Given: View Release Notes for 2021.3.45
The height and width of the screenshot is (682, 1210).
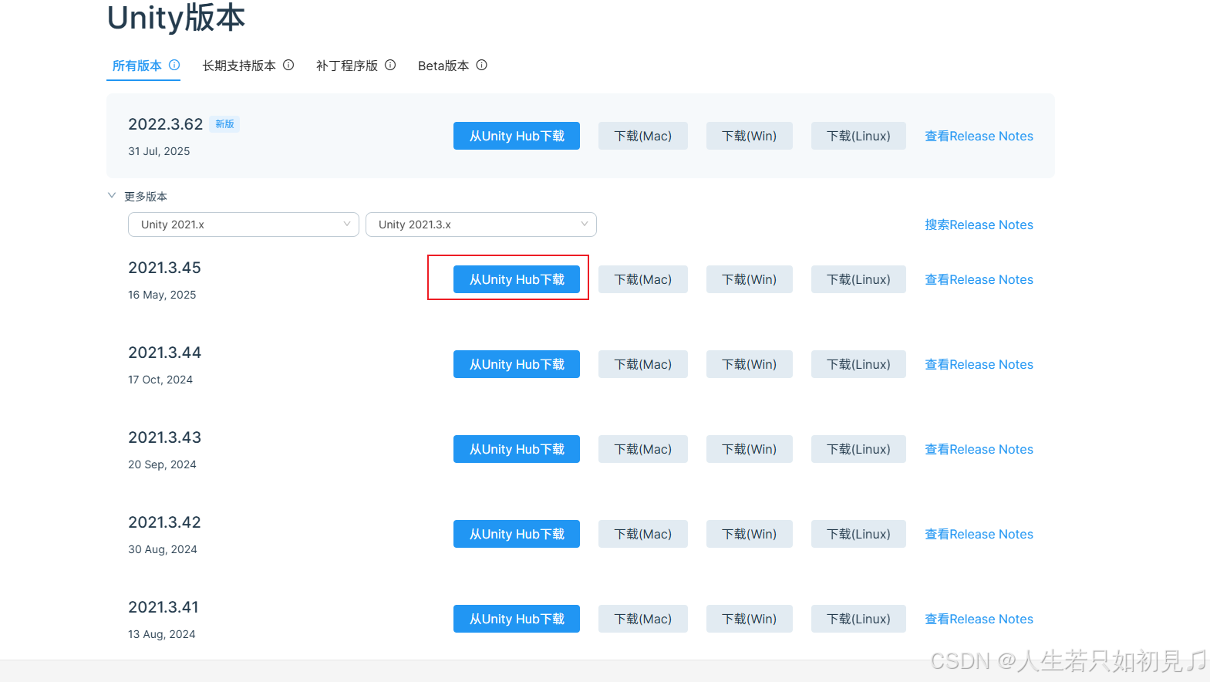Looking at the screenshot, I should tap(979, 279).
